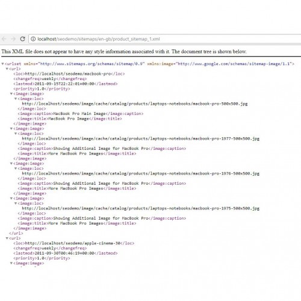Click the browser forward arrow
This screenshot has width=301, height=301.
click(13, 39)
